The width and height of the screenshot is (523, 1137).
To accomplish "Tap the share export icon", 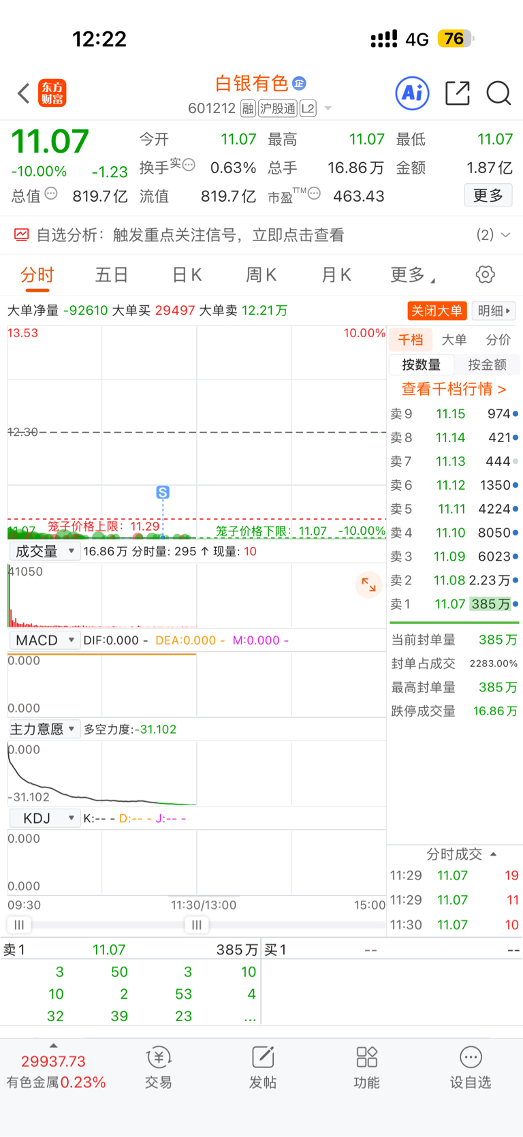I will coord(458,93).
